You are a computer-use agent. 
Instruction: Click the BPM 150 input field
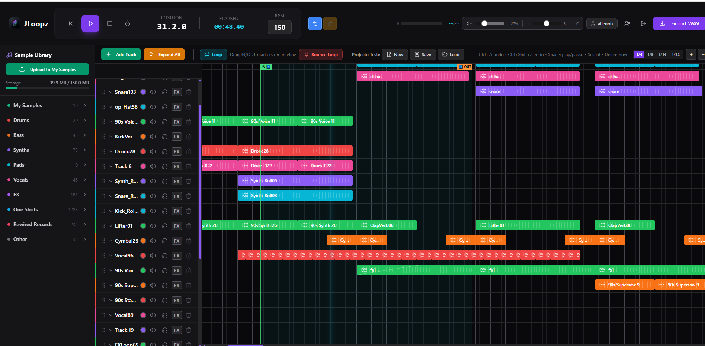(x=280, y=27)
